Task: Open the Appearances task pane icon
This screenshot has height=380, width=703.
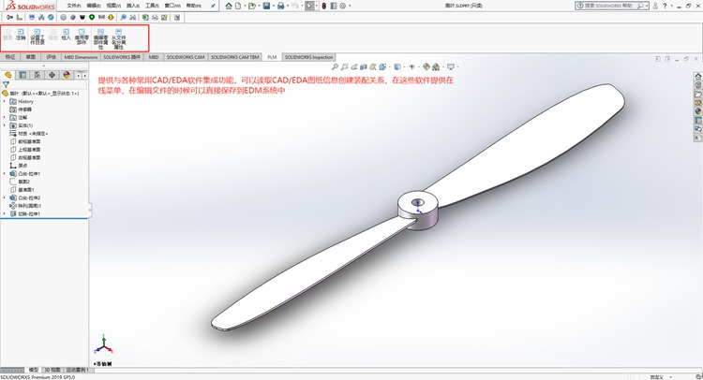Action: point(697,110)
